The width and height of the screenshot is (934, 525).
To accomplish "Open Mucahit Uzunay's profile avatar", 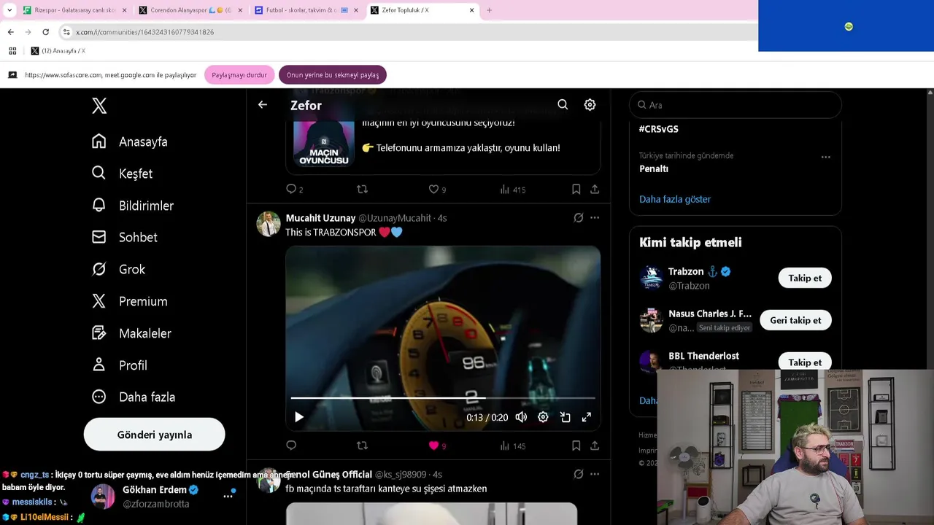I will [x=269, y=224].
